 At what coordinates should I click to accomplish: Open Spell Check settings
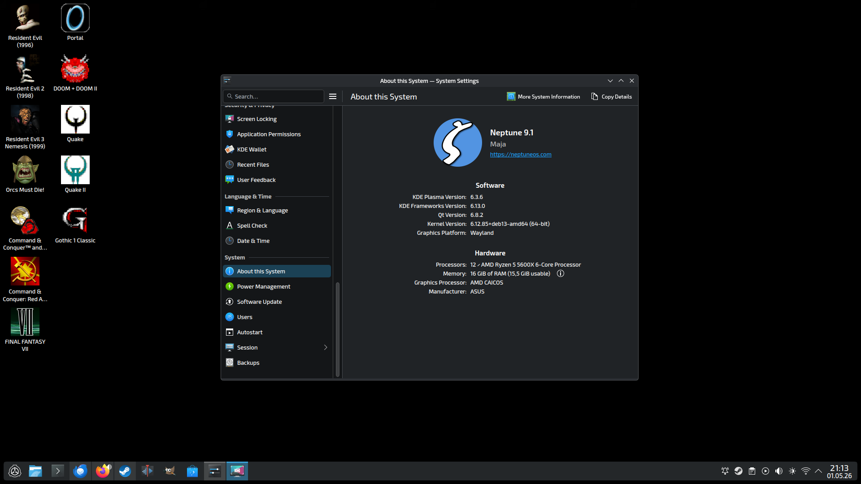277,225
